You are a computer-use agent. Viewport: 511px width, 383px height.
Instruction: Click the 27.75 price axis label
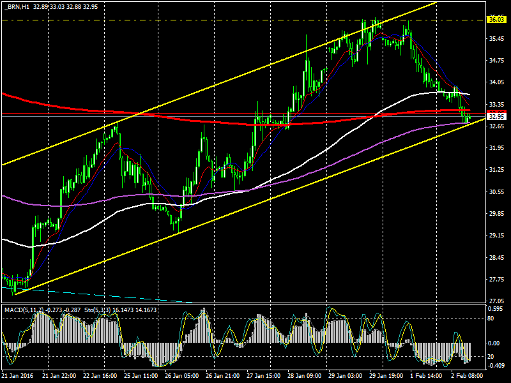point(497,280)
